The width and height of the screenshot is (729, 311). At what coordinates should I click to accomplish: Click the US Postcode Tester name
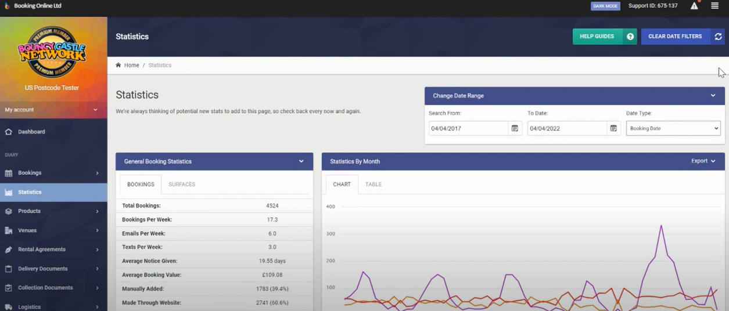52,88
